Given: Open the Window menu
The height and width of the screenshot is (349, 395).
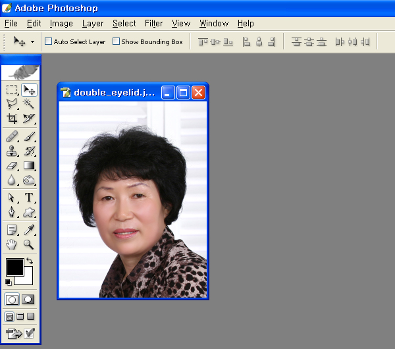Looking at the screenshot, I should 214,24.
